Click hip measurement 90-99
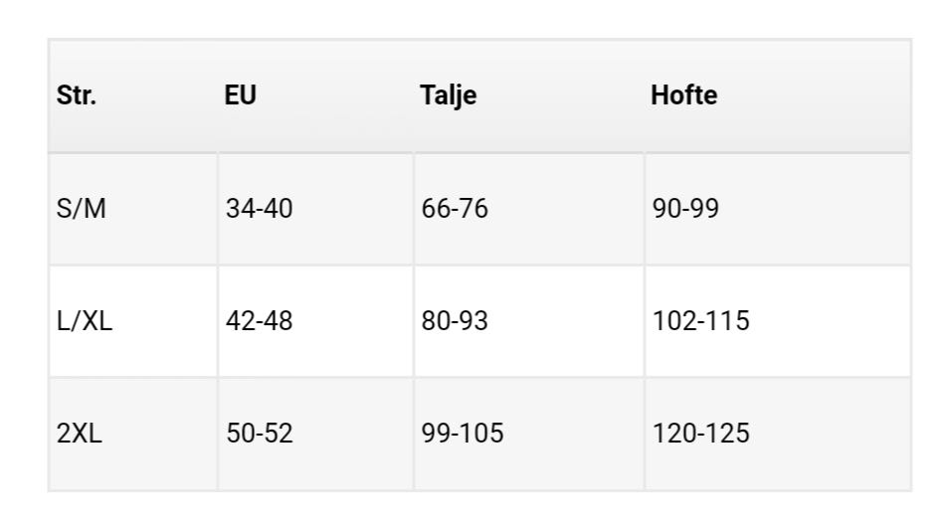 coord(685,209)
